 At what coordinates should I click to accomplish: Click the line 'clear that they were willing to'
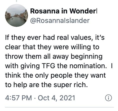click(52, 47)
